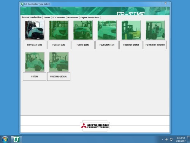Select the FD/FG40N-55N button

(107, 45)
